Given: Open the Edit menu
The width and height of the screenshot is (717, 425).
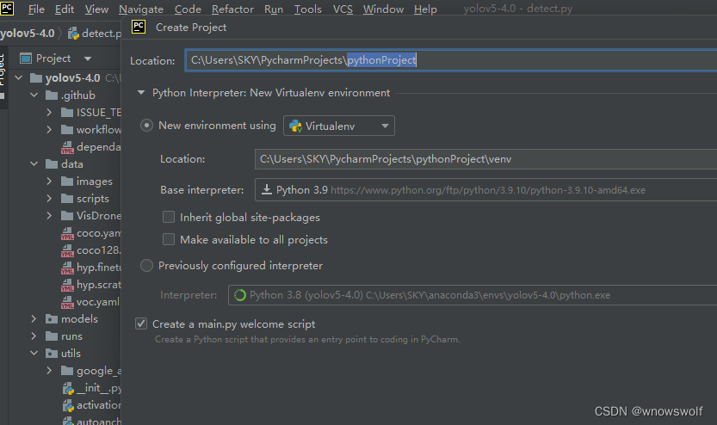Looking at the screenshot, I should [x=65, y=9].
